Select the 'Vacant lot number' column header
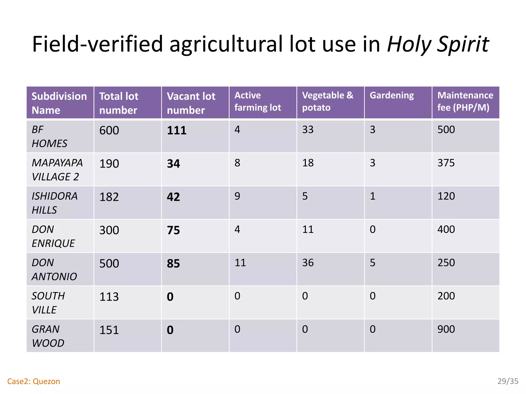The width and height of the screenshot is (526, 394). coord(191,103)
